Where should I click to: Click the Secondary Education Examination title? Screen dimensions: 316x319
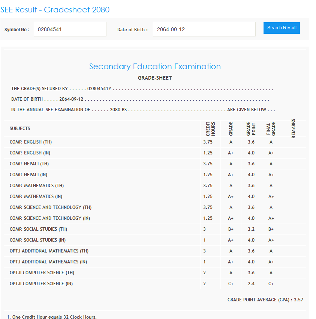point(155,67)
